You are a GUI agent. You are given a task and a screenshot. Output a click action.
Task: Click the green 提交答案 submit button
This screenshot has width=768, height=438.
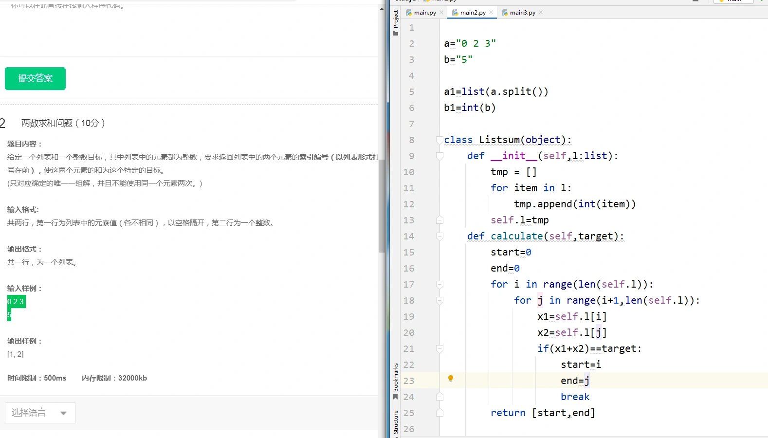coord(35,78)
